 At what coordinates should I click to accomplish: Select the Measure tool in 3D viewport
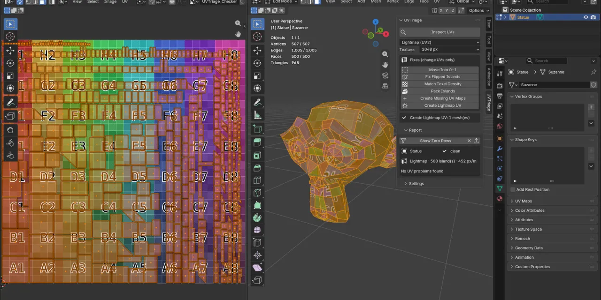pos(257,115)
